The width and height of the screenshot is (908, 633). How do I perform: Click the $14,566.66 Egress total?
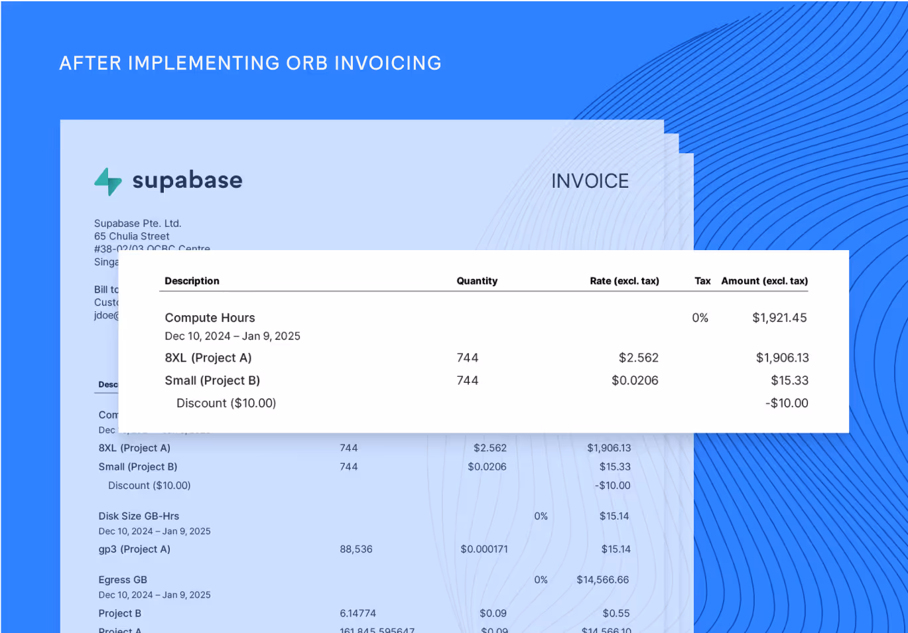point(602,579)
